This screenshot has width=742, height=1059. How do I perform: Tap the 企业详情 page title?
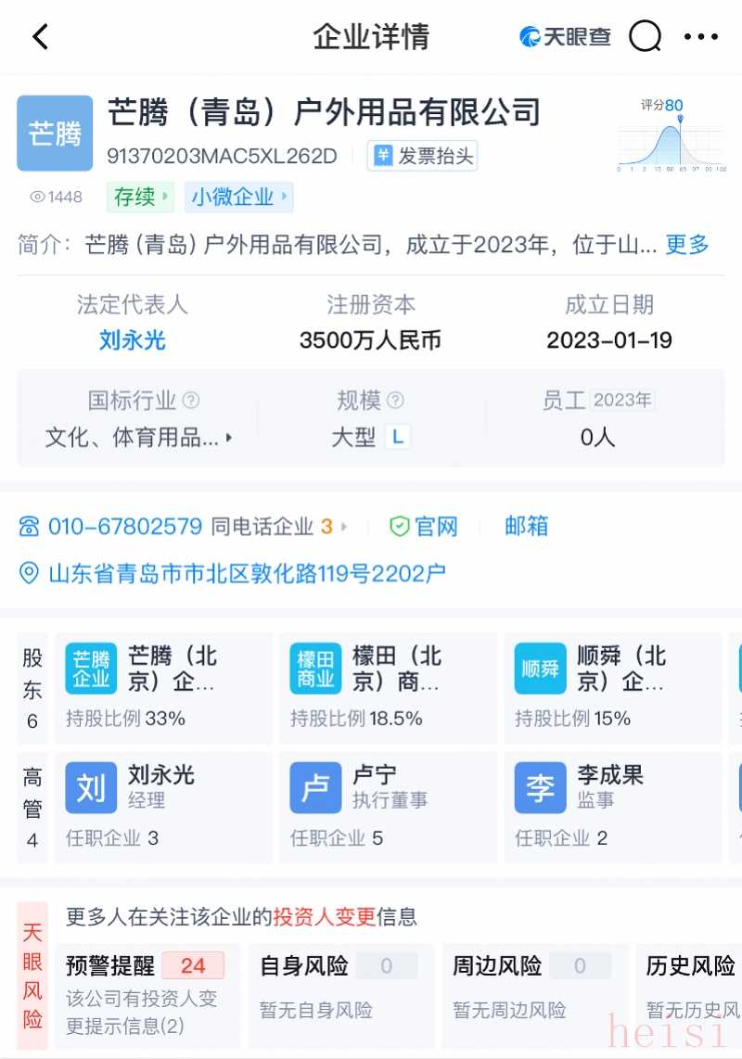(x=371, y=36)
